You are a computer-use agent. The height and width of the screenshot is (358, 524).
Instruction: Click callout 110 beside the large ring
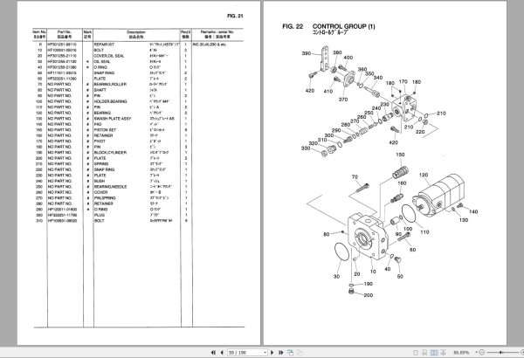[424, 232]
